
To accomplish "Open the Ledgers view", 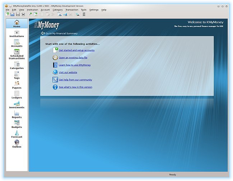I will pos(17,95).
